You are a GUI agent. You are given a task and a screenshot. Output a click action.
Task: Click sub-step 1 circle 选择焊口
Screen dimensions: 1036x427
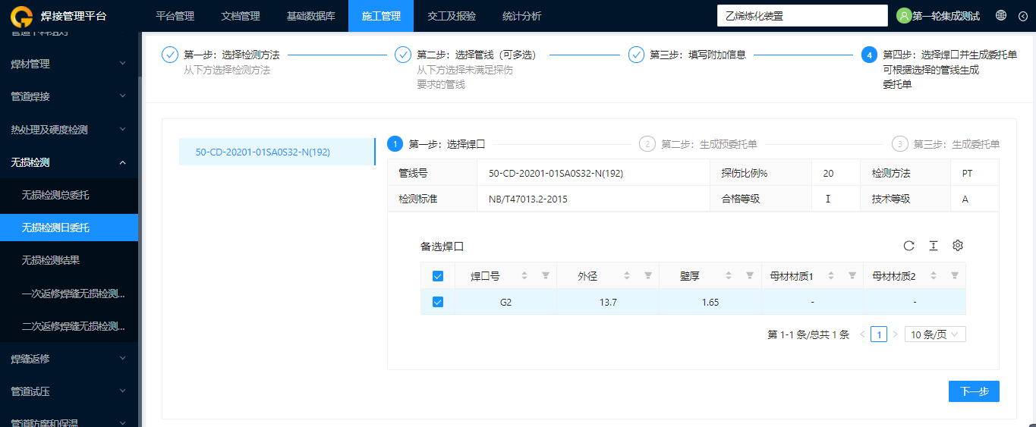click(395, 144)
